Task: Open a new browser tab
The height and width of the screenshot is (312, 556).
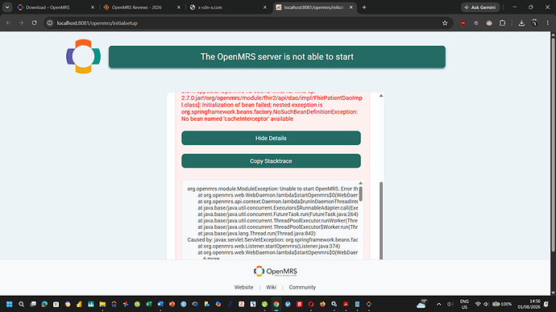Action: coord(364,7)
